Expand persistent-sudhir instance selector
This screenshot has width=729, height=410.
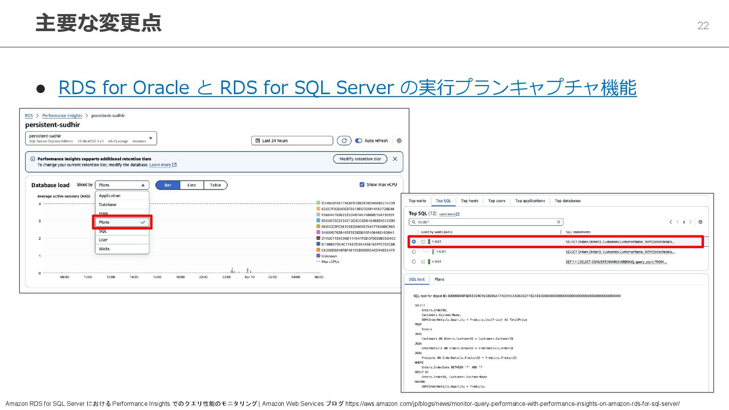pyautogui.click(x=151, y=138)
